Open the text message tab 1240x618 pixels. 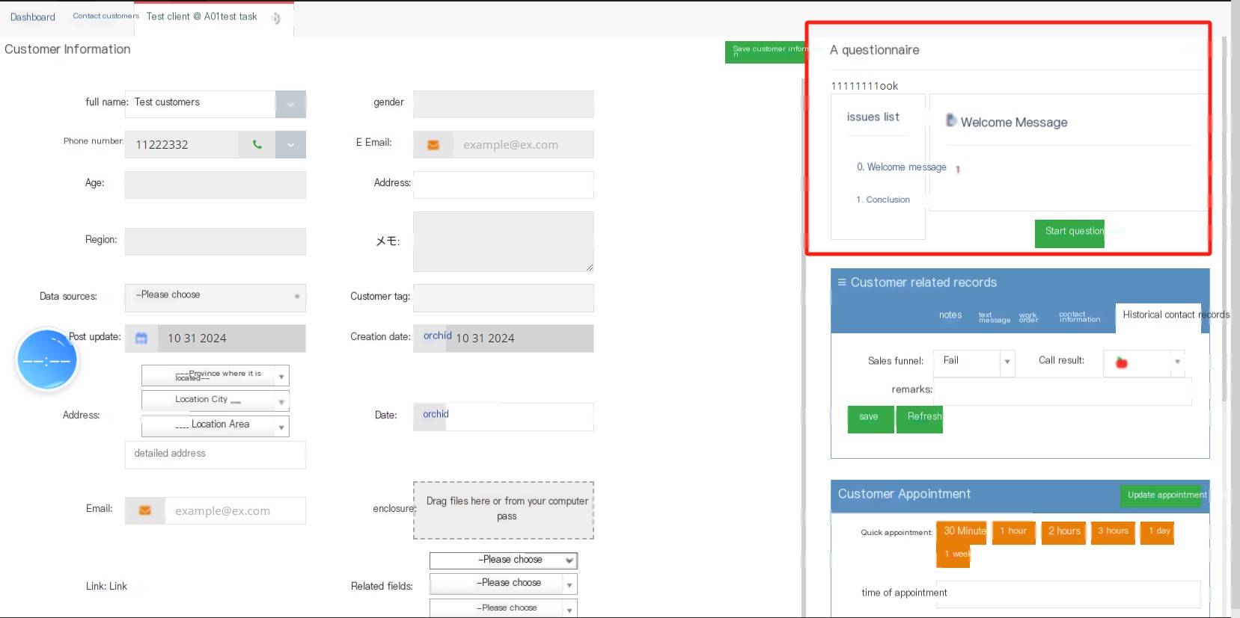point(995,318)
